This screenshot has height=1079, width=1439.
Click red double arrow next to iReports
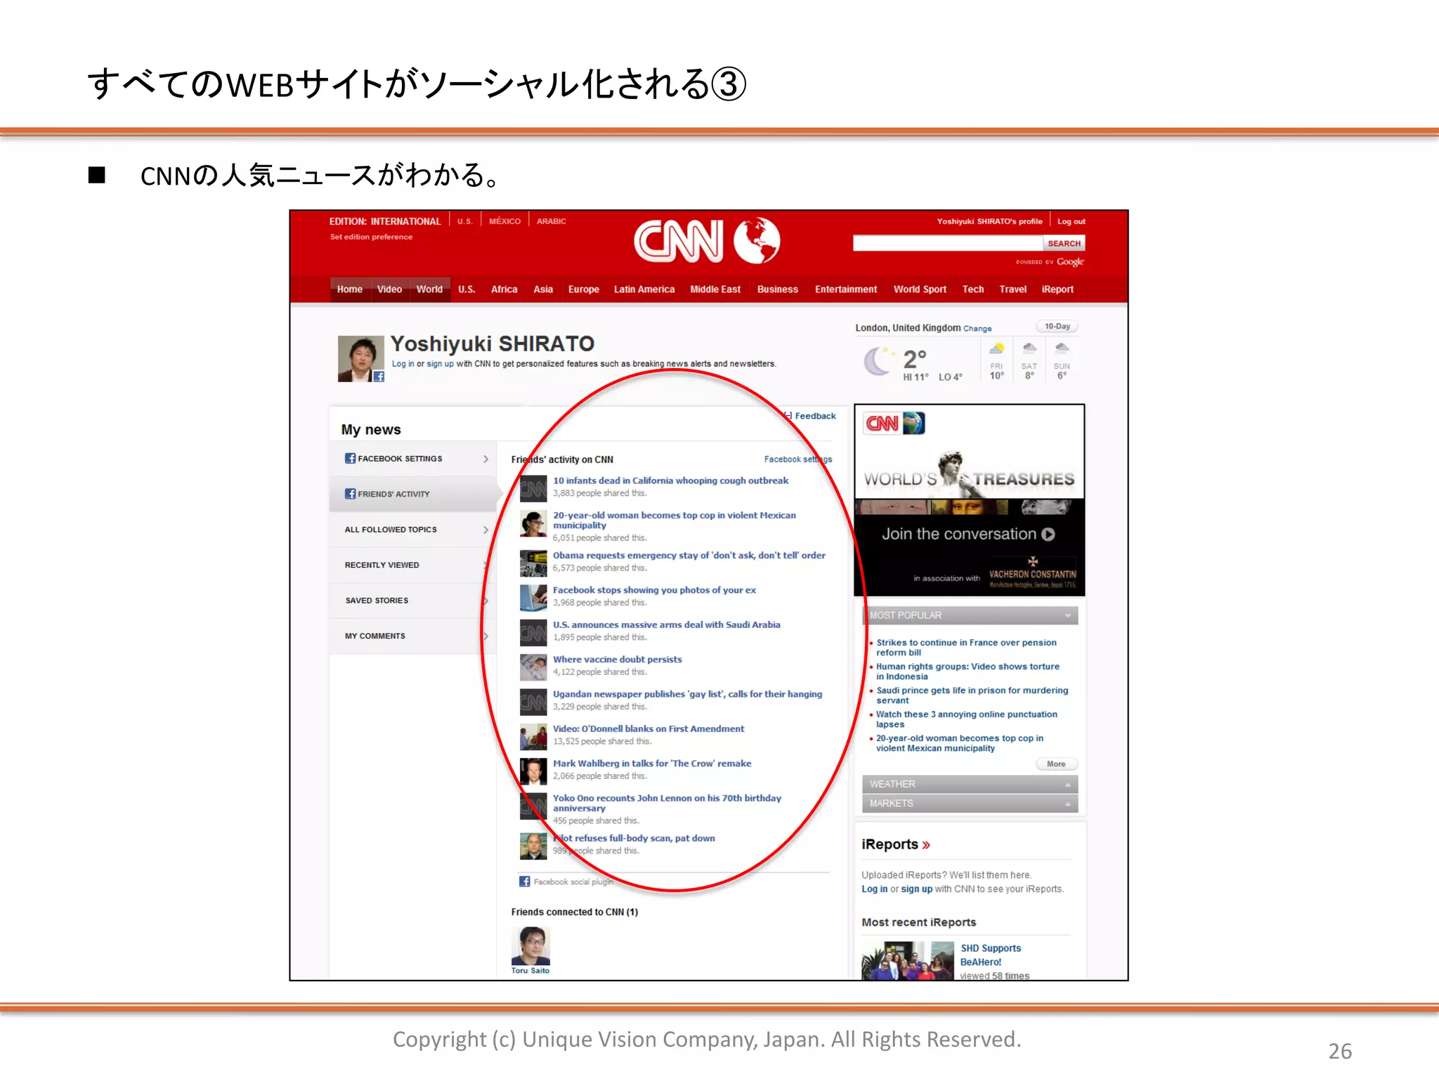[926, 845]
